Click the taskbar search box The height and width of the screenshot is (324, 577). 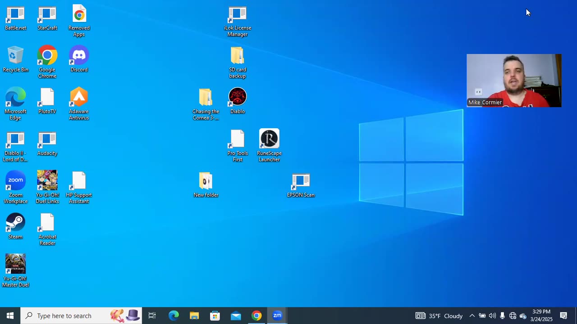pyautogui.click(x=81, y=315)
